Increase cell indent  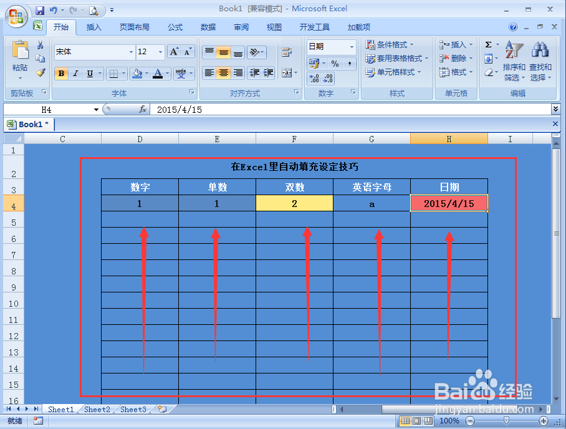pyautogui.click(x=268, y=73)
